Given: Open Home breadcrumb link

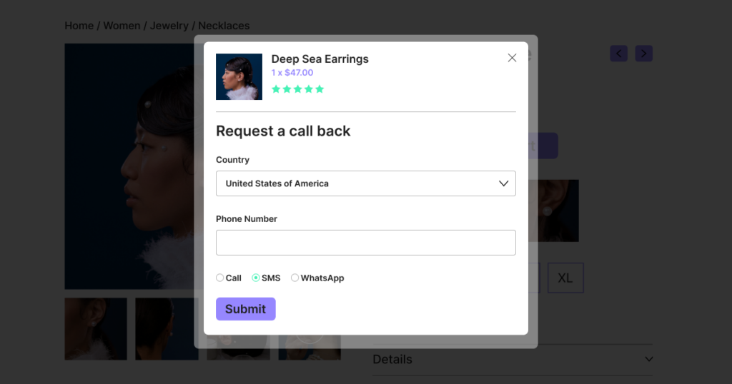Looking at the screenshot, I should click(x=79, y=26).
